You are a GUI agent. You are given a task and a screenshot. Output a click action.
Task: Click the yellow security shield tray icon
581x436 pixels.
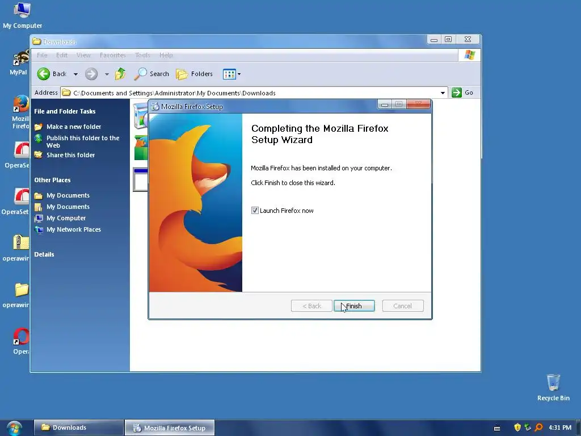(517, 427)
